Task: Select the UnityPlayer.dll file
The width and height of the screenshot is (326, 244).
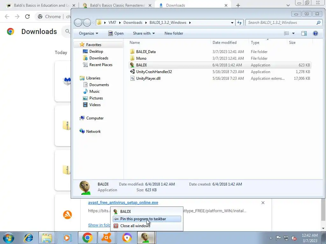Action: (148, 78)
